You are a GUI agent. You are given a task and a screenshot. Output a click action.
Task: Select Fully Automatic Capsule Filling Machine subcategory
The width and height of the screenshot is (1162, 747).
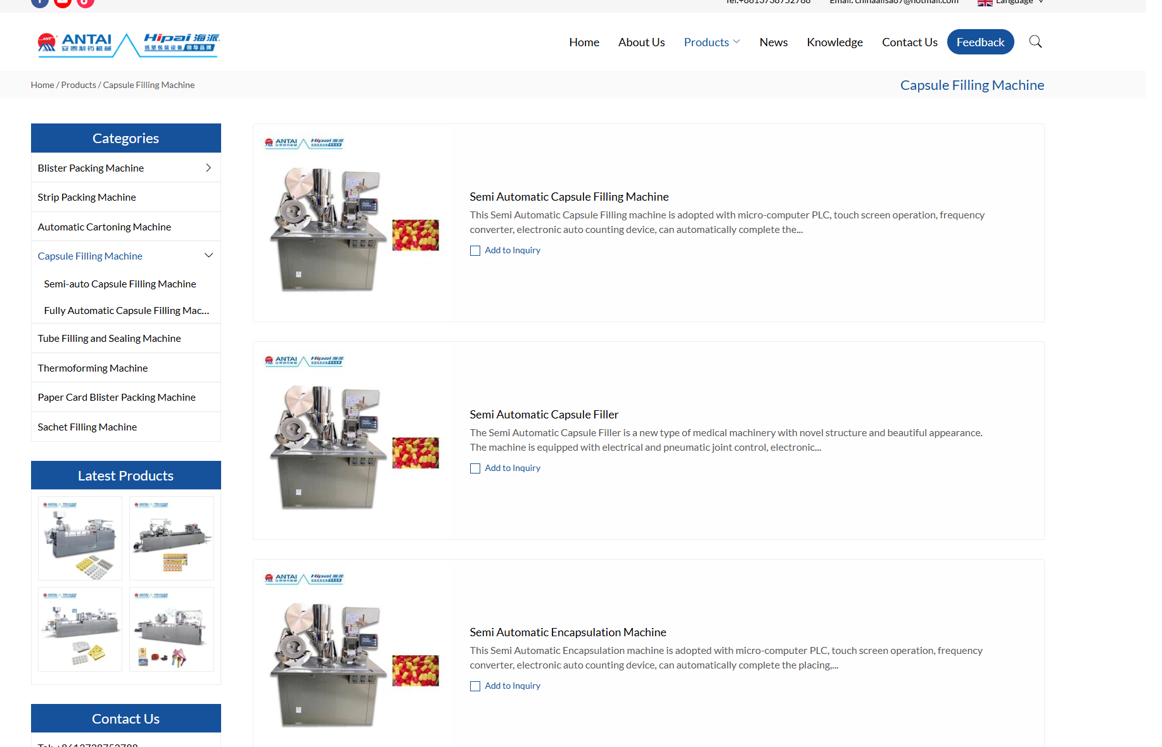pyautogui.click(x=126, y=310)
